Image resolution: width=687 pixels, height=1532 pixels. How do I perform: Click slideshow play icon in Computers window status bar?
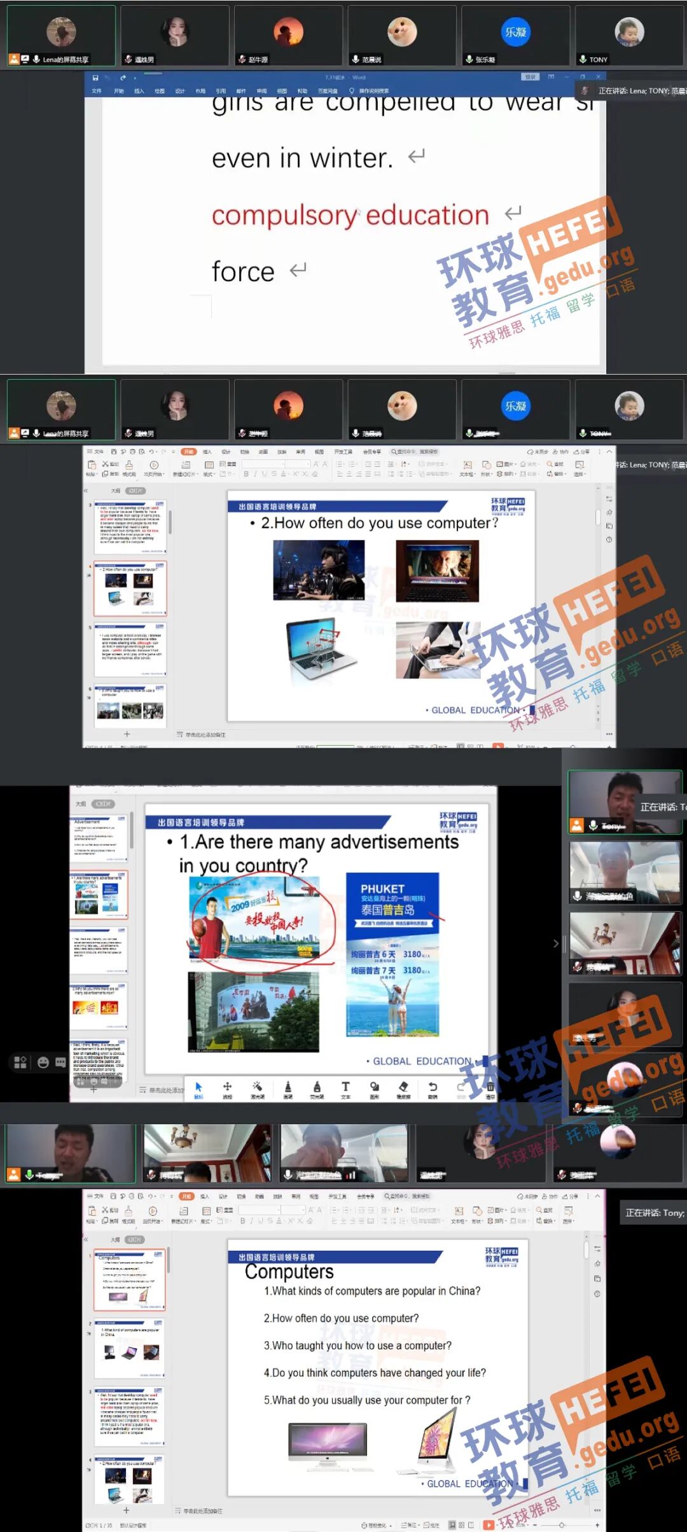pos(489,1524)
